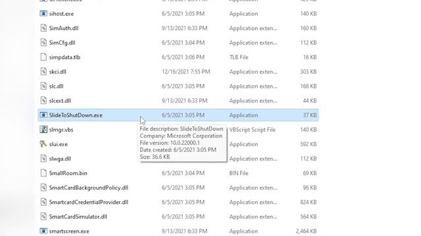Click the 564 KB size of SmartCardSimulator.dll
Viewport: 421px width, 236px height.
point(309,216)
